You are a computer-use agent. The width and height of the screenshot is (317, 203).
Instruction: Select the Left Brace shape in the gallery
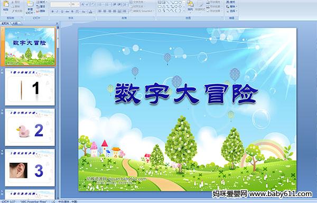tap(176, 11)
